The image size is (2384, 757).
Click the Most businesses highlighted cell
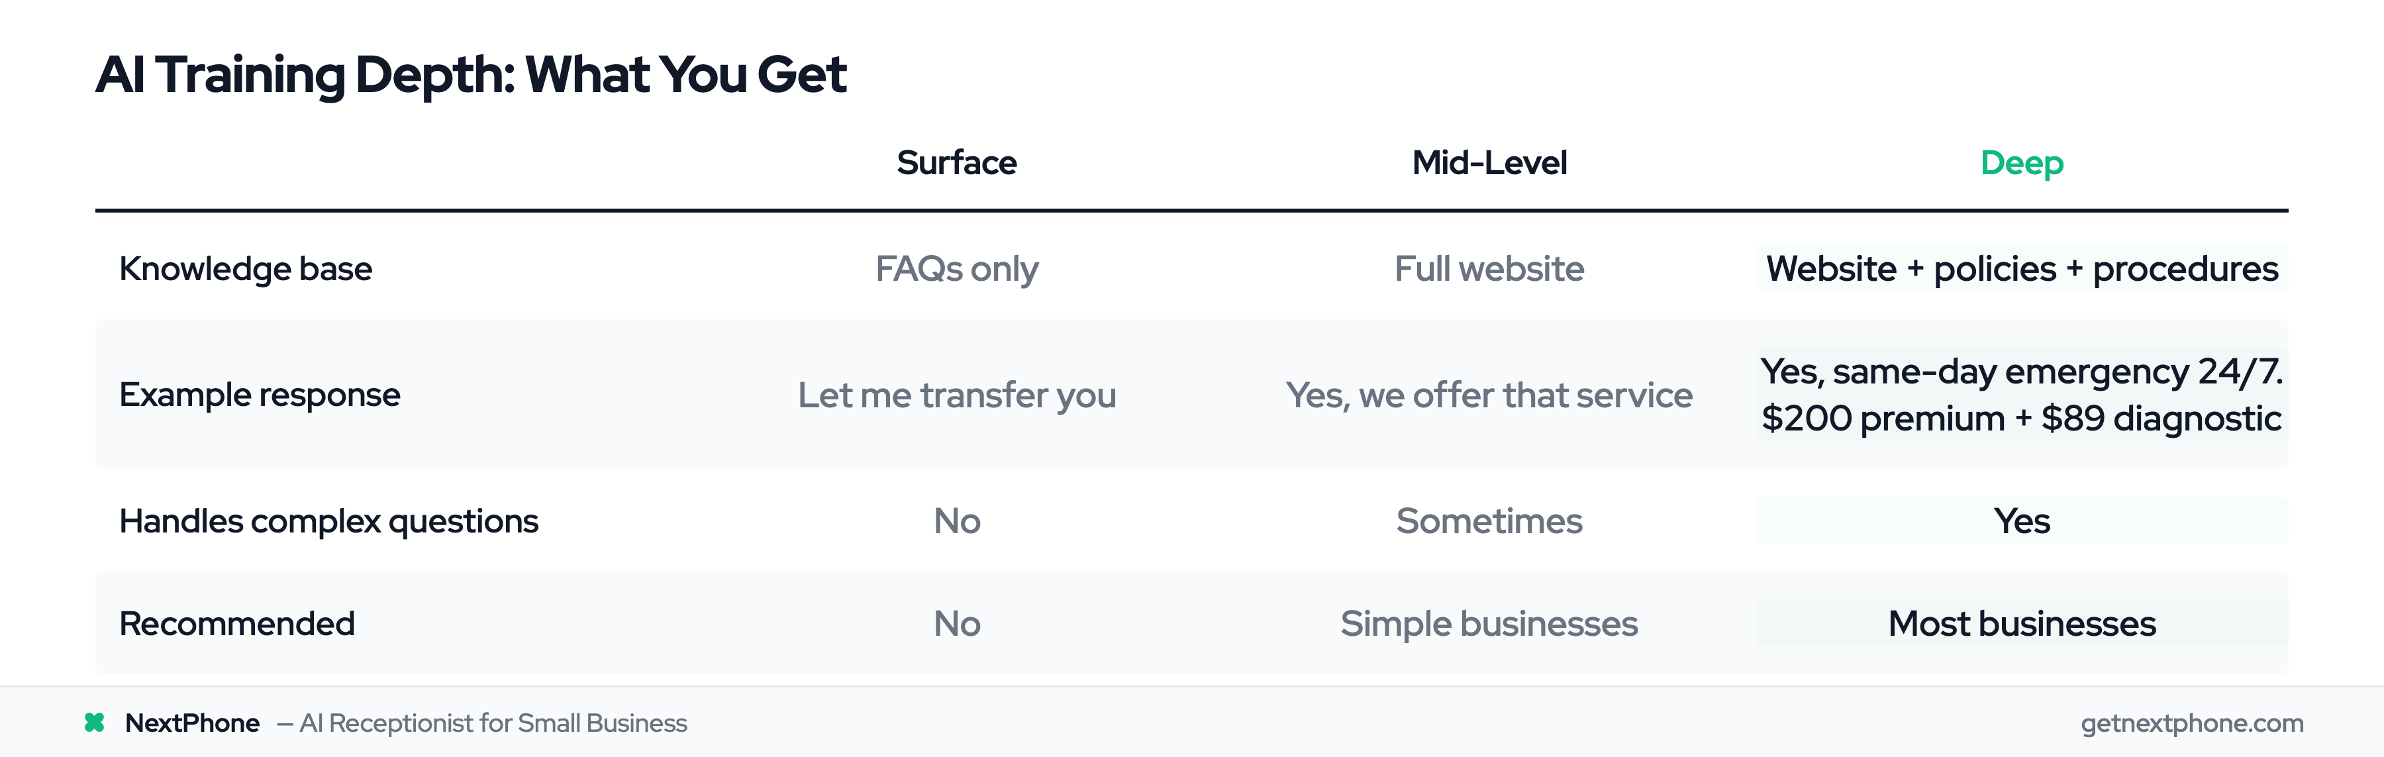[x=2021, y=624]
